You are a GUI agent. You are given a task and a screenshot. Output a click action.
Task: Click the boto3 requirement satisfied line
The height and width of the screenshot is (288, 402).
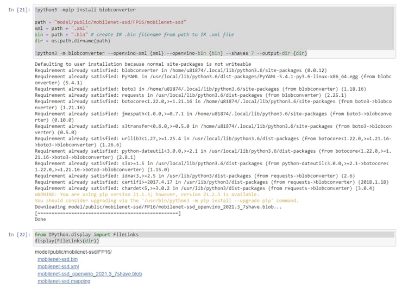coord(200,89)
